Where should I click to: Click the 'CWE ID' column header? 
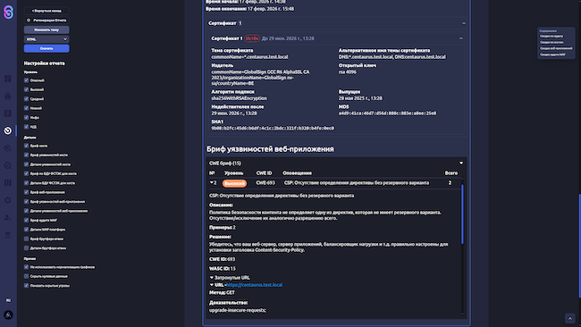264,173
